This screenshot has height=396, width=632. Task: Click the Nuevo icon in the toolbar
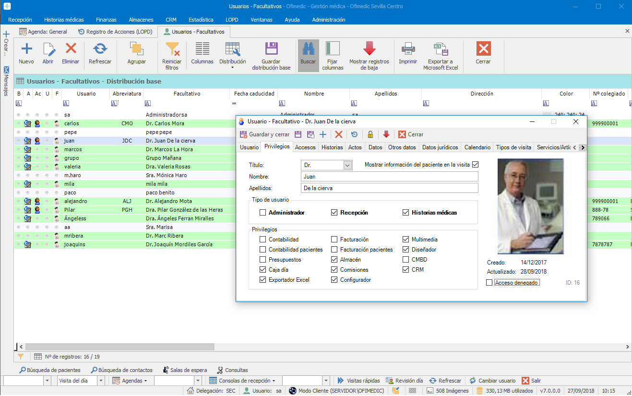26,49
